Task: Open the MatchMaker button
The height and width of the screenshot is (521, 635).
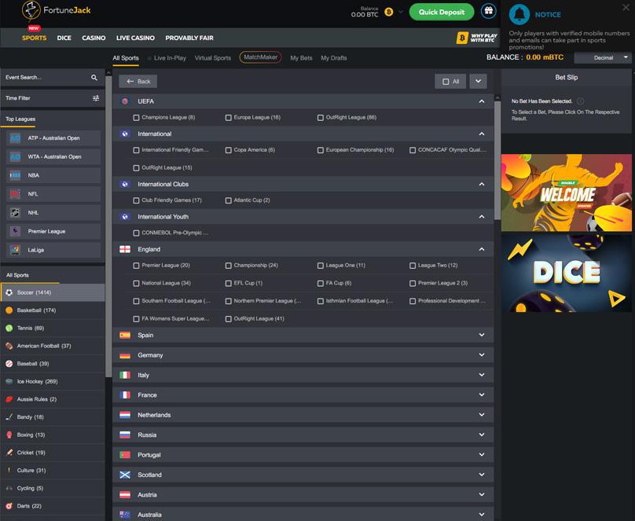Action: click(x=260, y=57)
